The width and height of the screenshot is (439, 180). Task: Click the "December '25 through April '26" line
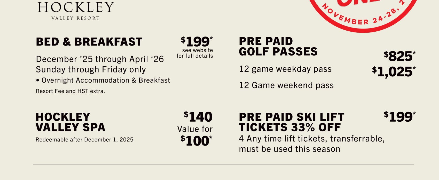[100, 59]
